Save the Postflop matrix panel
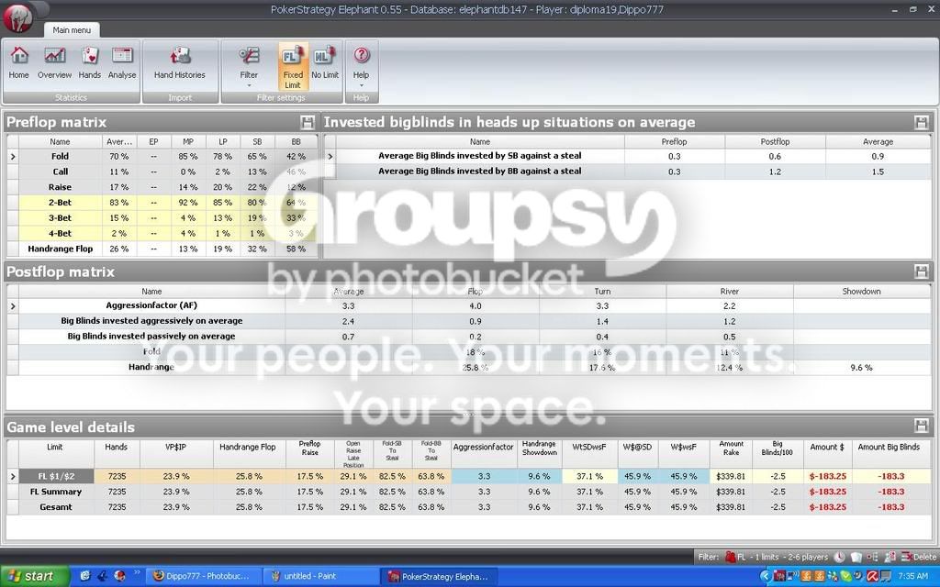This screenshot has height=587, width=940. [922, 271]
